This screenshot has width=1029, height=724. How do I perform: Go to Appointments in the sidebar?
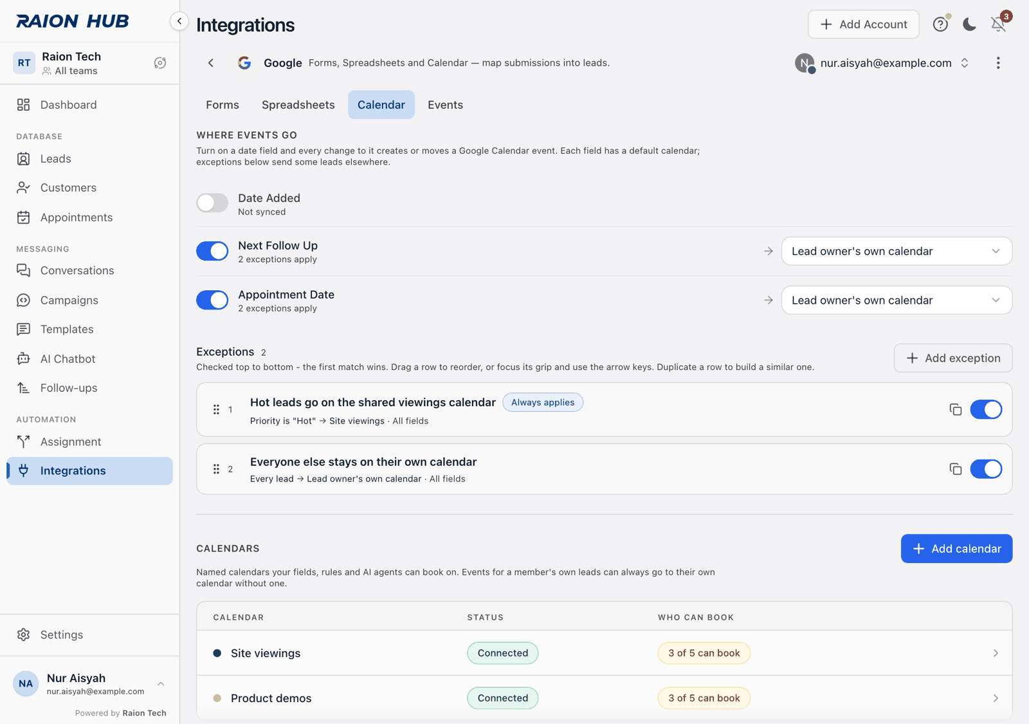(89, 218)
